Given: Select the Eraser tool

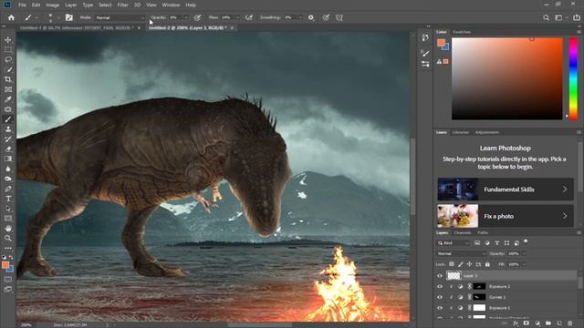Looking at the screenshot, I should 8,149.
